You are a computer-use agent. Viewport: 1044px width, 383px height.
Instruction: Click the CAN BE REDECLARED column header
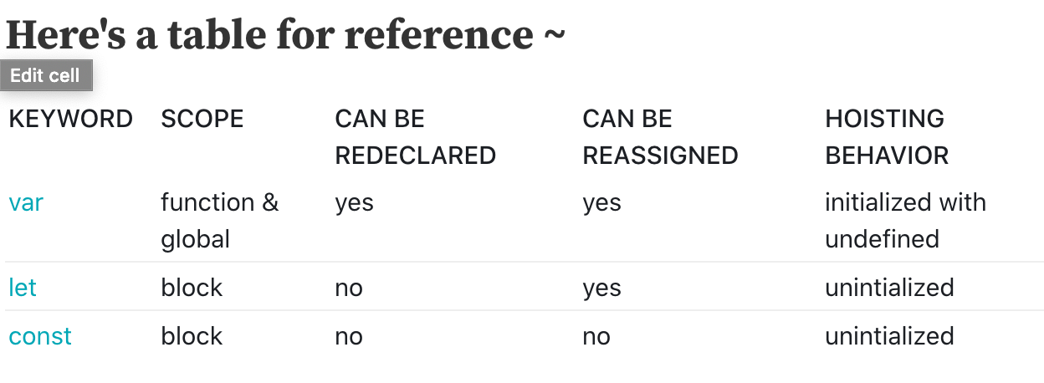[416, 137]
